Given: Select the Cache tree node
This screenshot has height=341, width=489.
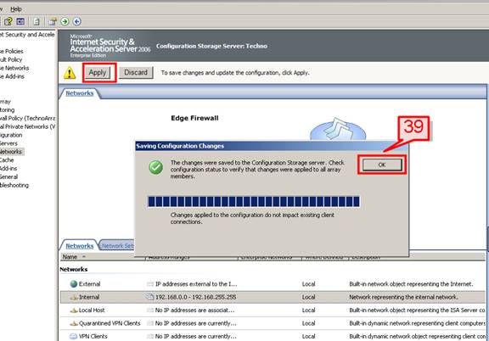Looking at the screenshot, I should [7, 160].
